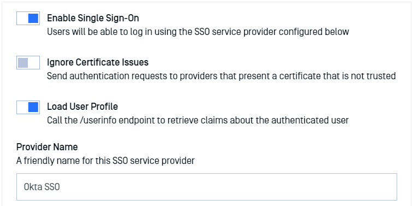Click "A friendly name for this SSO" hint
The height and width of the screenshot is (206, 413).
105,161
